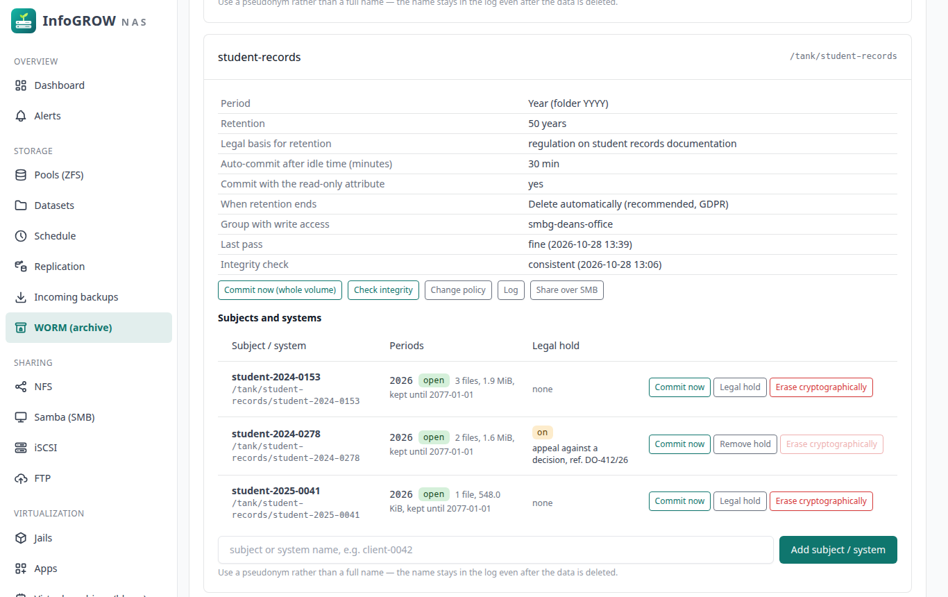Open Schedule via its clock icon
The image size is (948, 597).
coord(21,236)
